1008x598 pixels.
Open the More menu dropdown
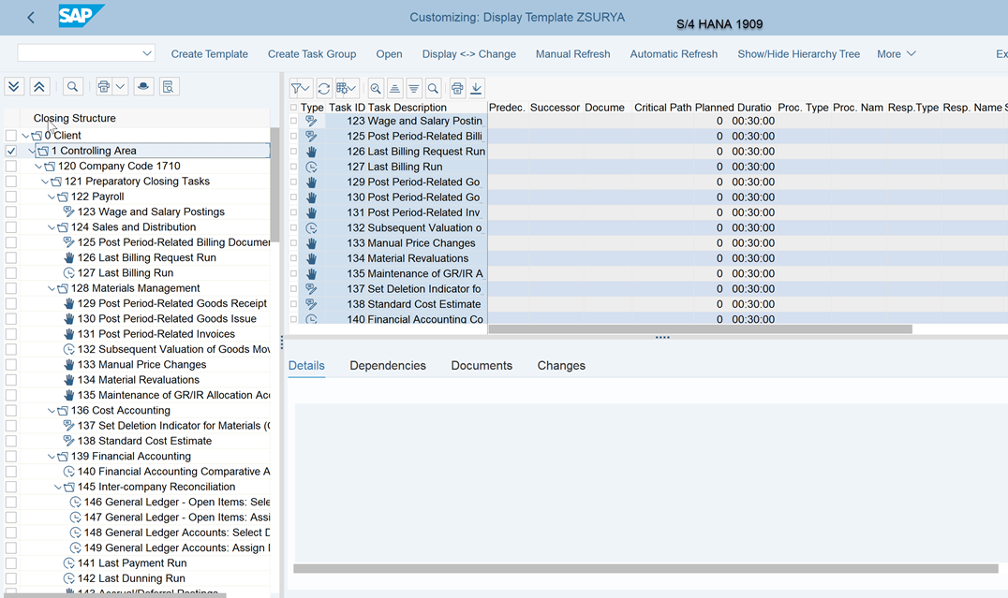click(896, 54)
